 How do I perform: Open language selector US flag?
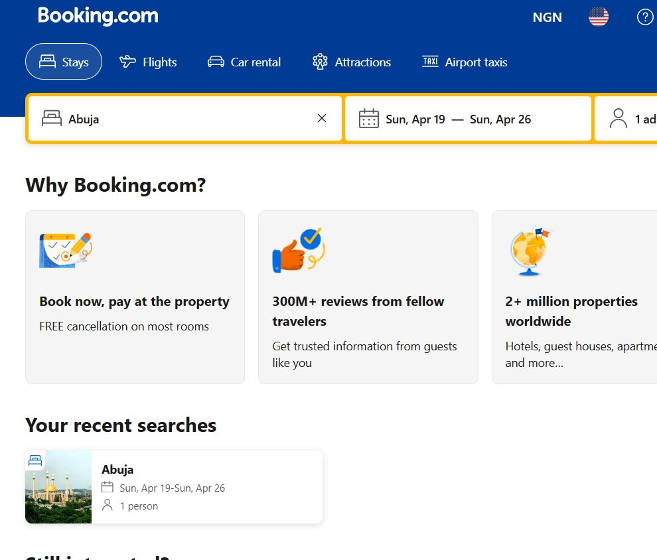tap(599, 17)
